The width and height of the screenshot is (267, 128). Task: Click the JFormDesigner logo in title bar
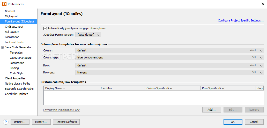point(4,4)
